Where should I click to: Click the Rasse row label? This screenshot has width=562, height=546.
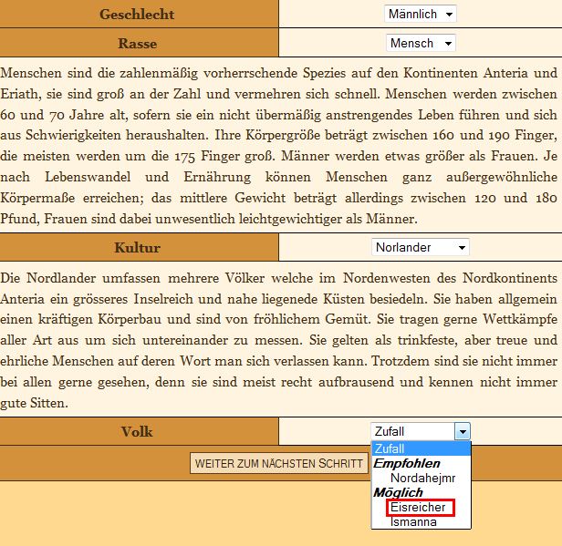[x=137, y=43]
